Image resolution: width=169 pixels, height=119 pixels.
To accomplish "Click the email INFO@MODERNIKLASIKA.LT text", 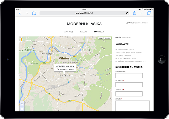I will (x=135, y=62).
